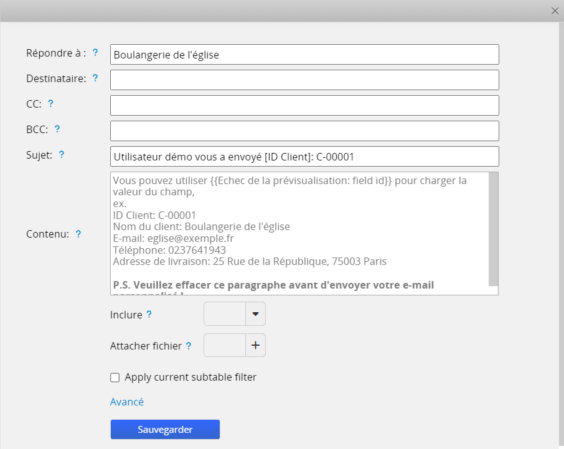Click help icon next to Attacher fichier
The image size is (564, 449).
189,346
